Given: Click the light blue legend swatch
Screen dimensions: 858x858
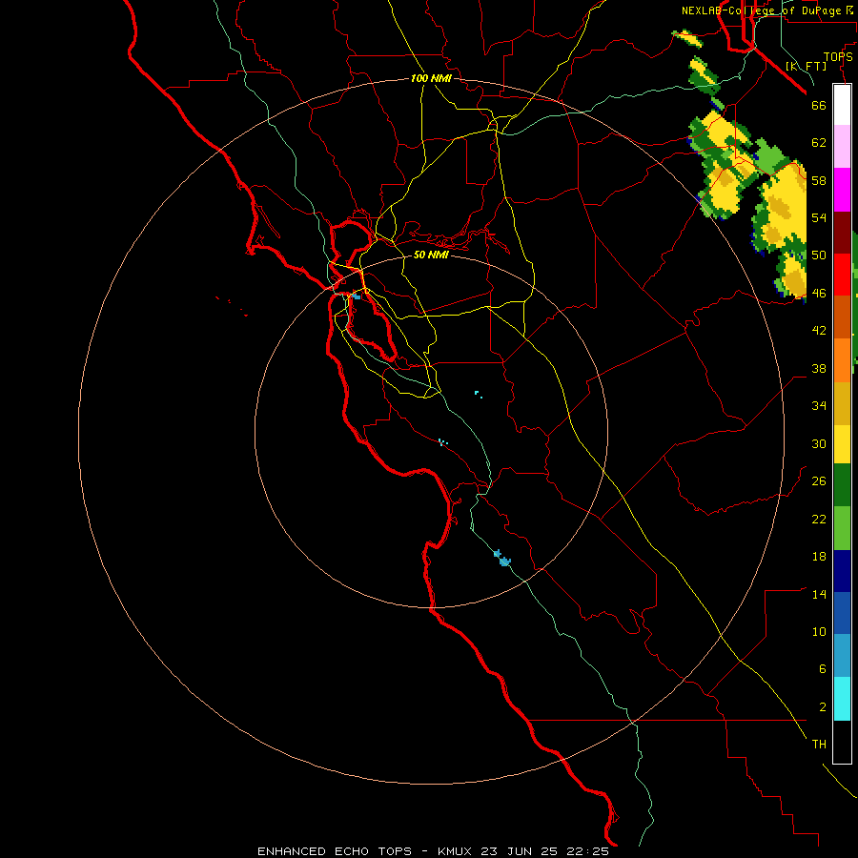Looking at the screenshot, I should coord(842,656).
